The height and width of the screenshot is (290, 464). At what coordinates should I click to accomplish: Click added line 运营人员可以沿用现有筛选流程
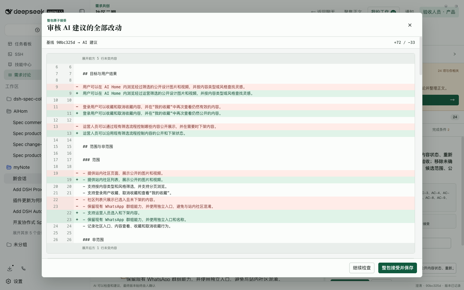pos(231,133)
